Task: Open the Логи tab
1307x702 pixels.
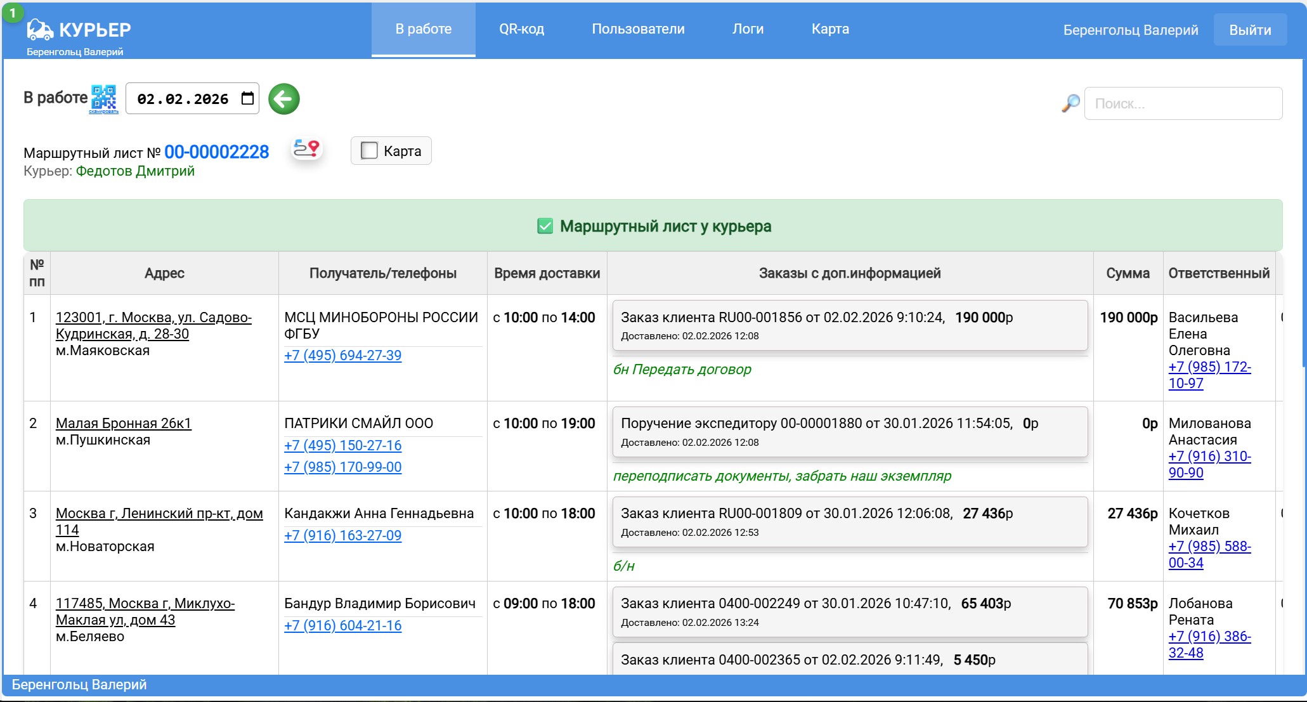Action: (x=748, y=29)
